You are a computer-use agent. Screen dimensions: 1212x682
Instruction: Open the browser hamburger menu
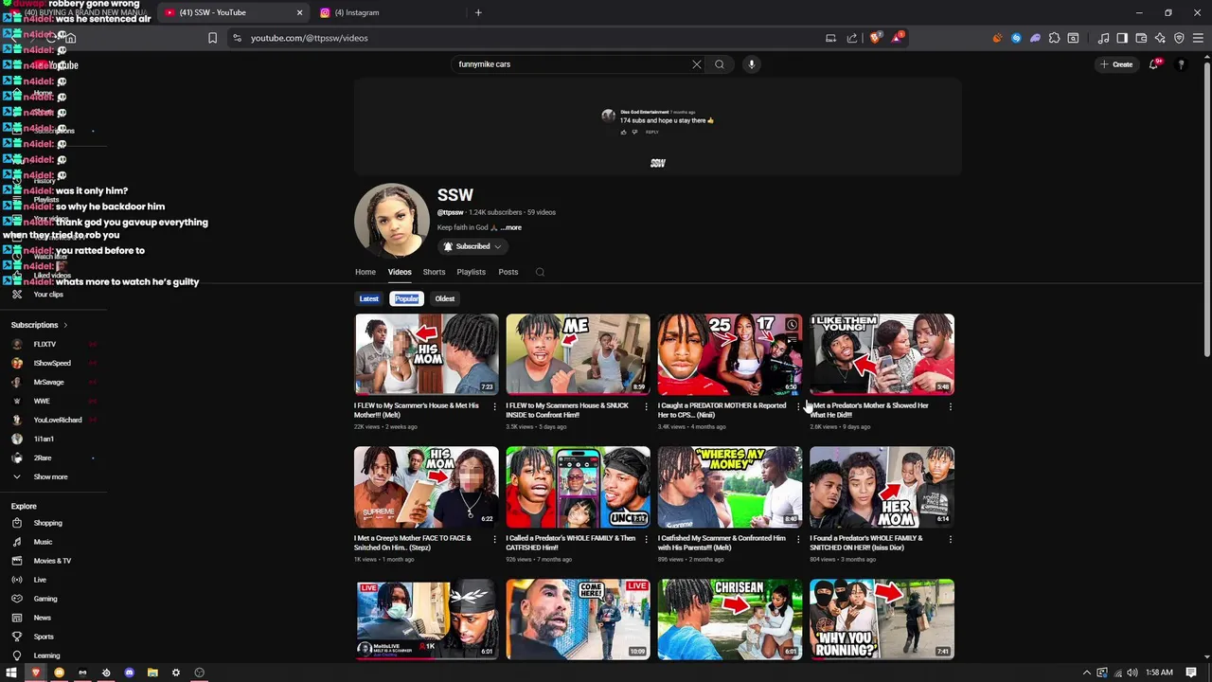click(1198, 38)
